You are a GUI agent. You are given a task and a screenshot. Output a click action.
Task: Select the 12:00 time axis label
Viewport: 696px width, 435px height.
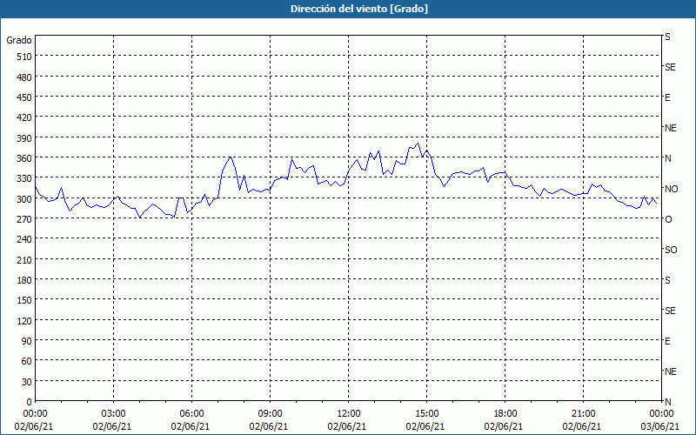tap(349, 414)
